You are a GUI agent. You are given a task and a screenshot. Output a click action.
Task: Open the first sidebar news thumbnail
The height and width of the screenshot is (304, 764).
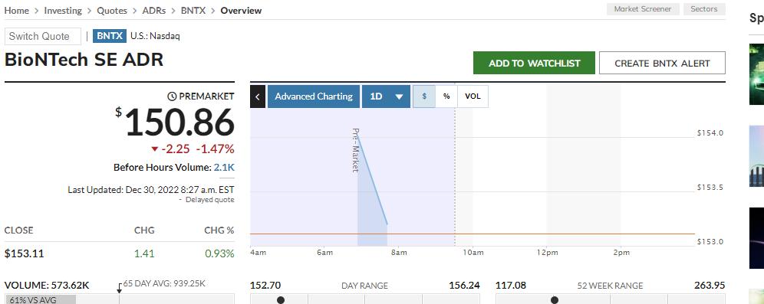click(756, 74)
